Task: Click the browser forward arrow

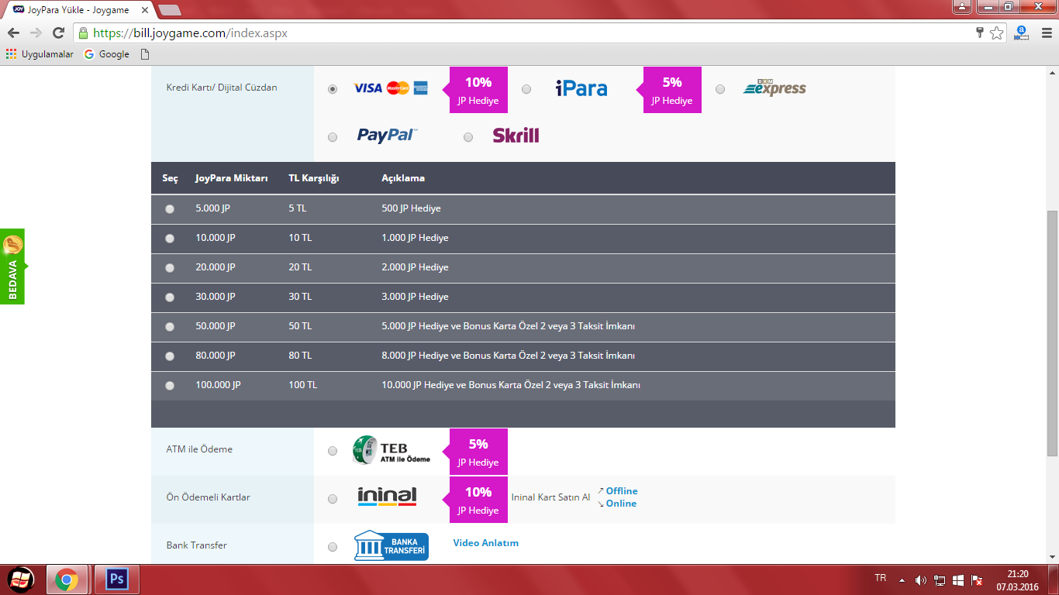Action: pyautogui.click(x=36, y=33)
